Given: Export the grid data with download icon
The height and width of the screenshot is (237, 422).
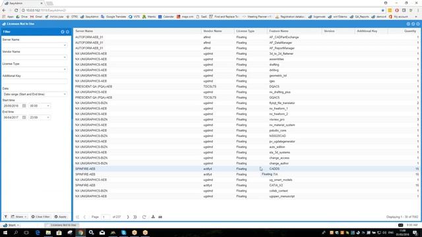Looking at the screenshot, I should (x=153, y=217).
